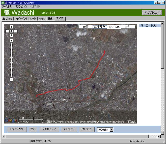
Task: Click horizontal scrollbar left arrow
Action: point(4,136)
